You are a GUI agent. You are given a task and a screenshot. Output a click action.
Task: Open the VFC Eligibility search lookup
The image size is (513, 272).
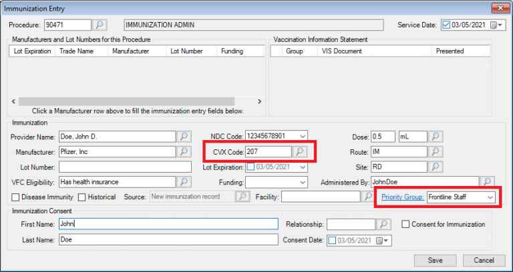point(184,181)
